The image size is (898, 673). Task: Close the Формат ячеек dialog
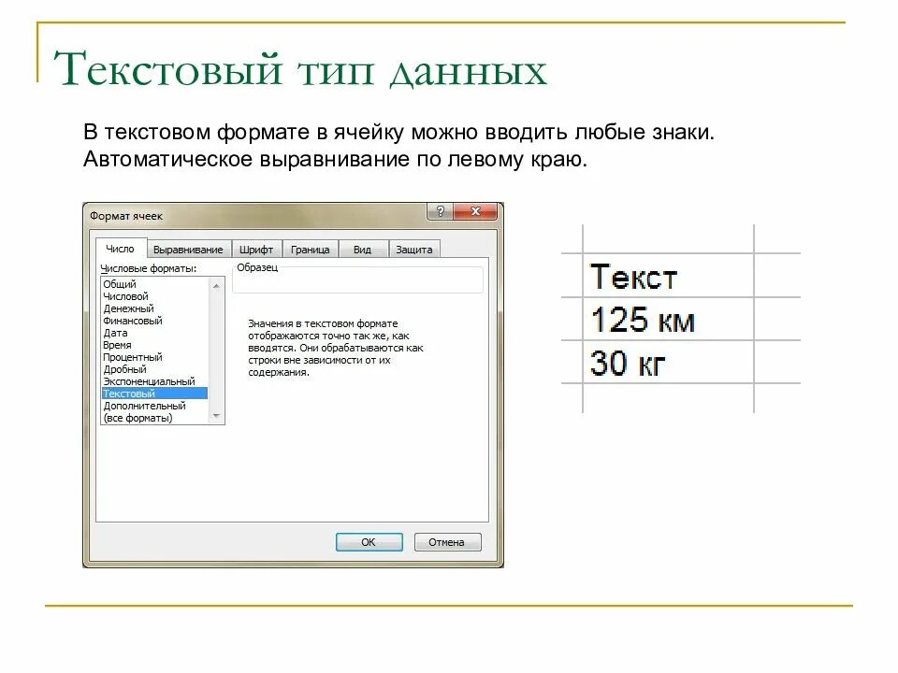[475, 211]
